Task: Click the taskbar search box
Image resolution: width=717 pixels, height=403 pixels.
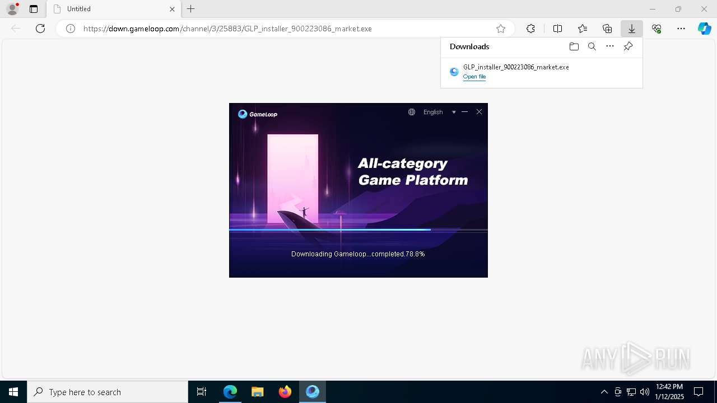Action: 108,392
